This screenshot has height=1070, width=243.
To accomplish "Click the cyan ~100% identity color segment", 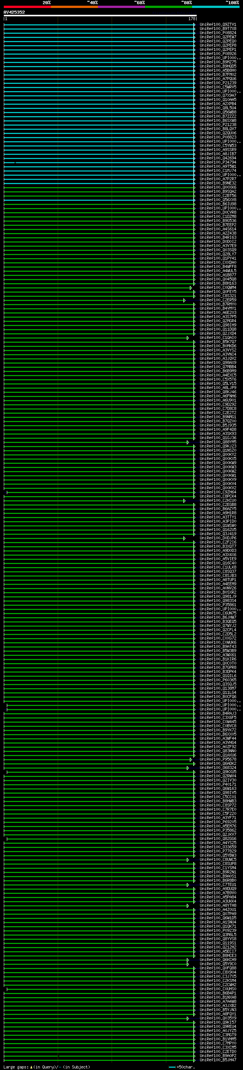I will tap(216, 7).
